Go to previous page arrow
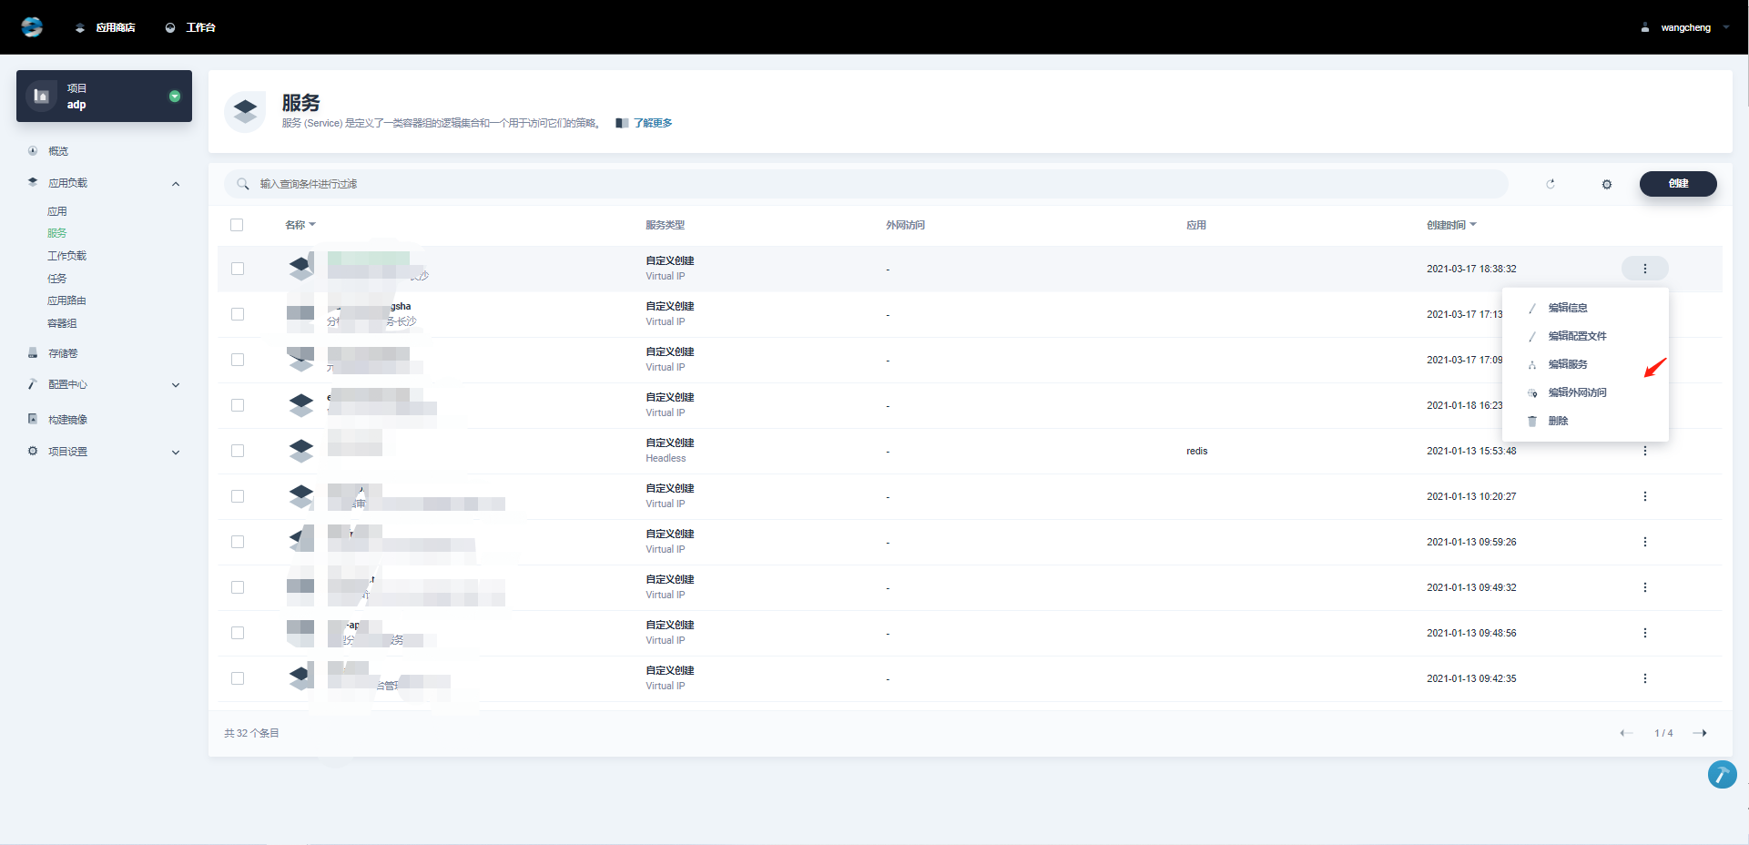 point(1626,733)
